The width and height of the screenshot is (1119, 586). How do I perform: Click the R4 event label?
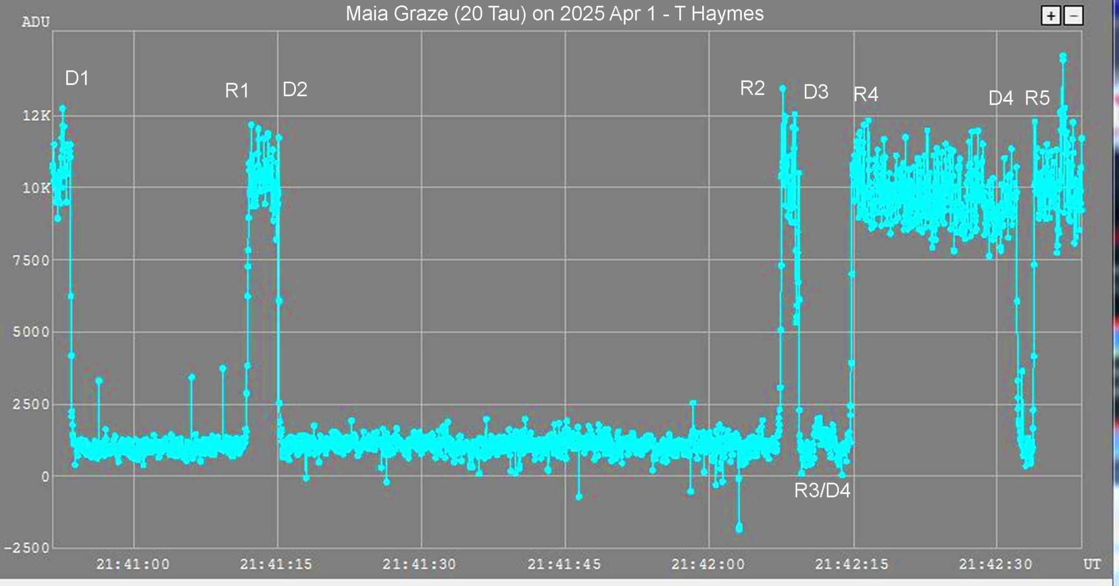[866, 95]
